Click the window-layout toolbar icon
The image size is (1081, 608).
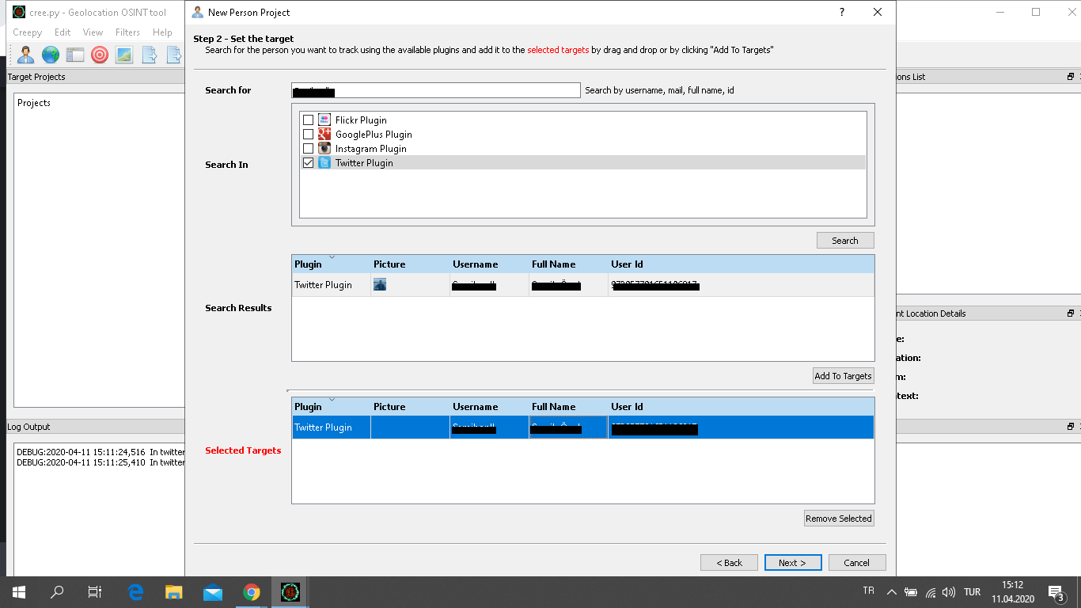coord(75,55)
